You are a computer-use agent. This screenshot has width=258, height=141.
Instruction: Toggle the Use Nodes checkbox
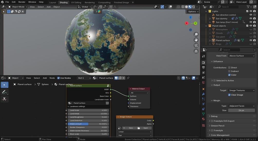point(59,78)
